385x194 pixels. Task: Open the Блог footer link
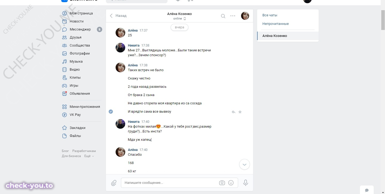65,151
